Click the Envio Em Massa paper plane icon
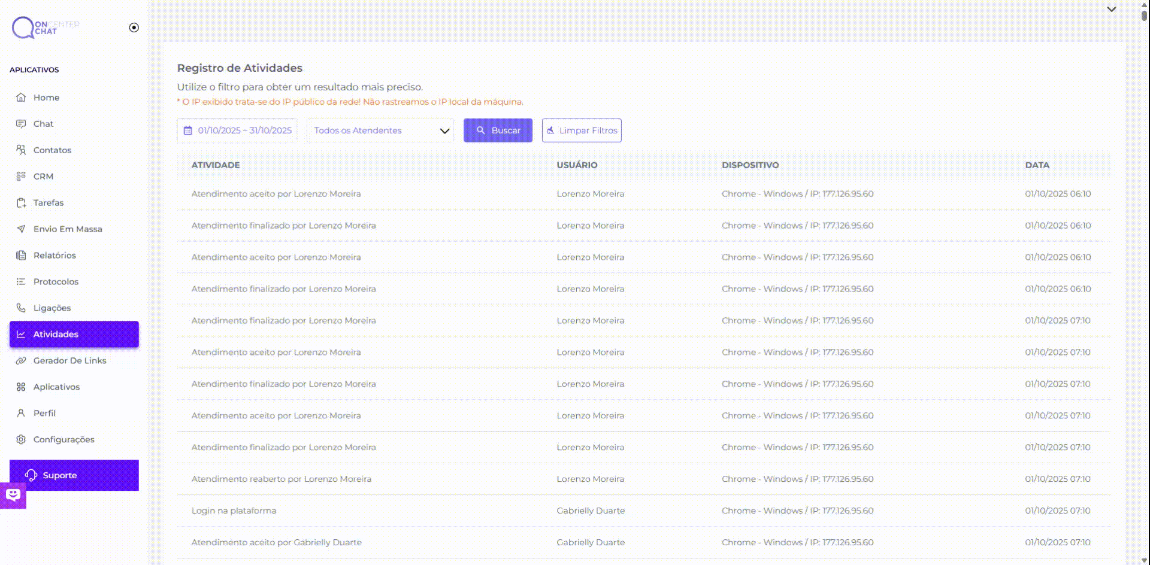 coord(21,229)
